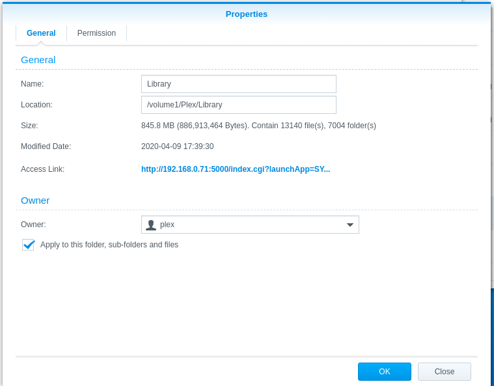Click the Owner section heading
This screenshot has width=494, height=386.
click(x=35, y=200)
